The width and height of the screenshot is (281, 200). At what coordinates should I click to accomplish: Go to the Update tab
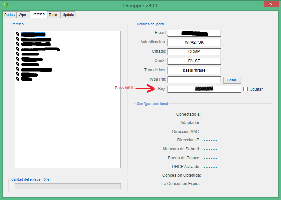click(x=68, y=15)
